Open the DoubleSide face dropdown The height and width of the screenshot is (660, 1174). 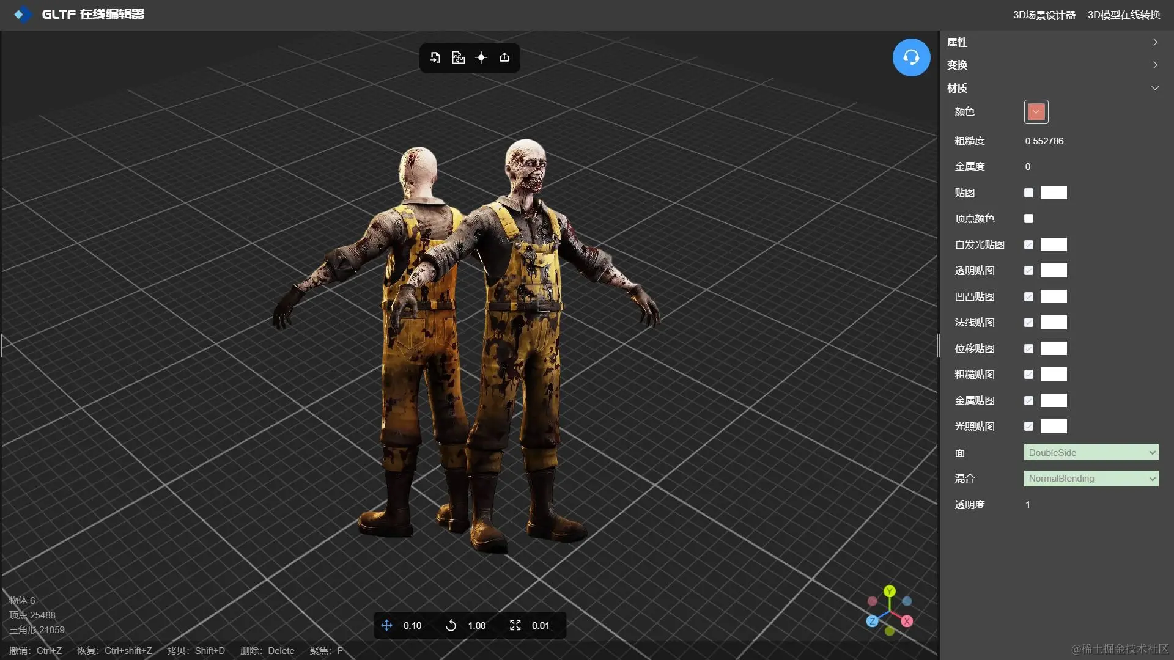[x=1091, y=452]
